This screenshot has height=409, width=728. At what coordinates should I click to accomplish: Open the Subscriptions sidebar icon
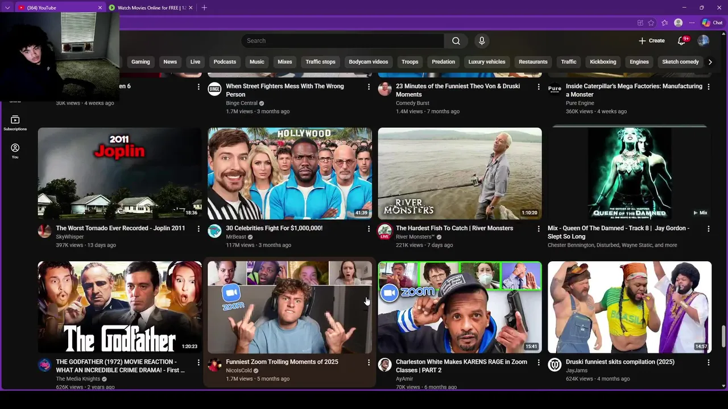[x=15, y=123]
